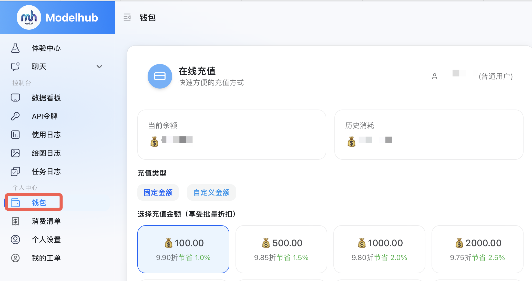Click the money bag under 当前余额

pos(154,141)
